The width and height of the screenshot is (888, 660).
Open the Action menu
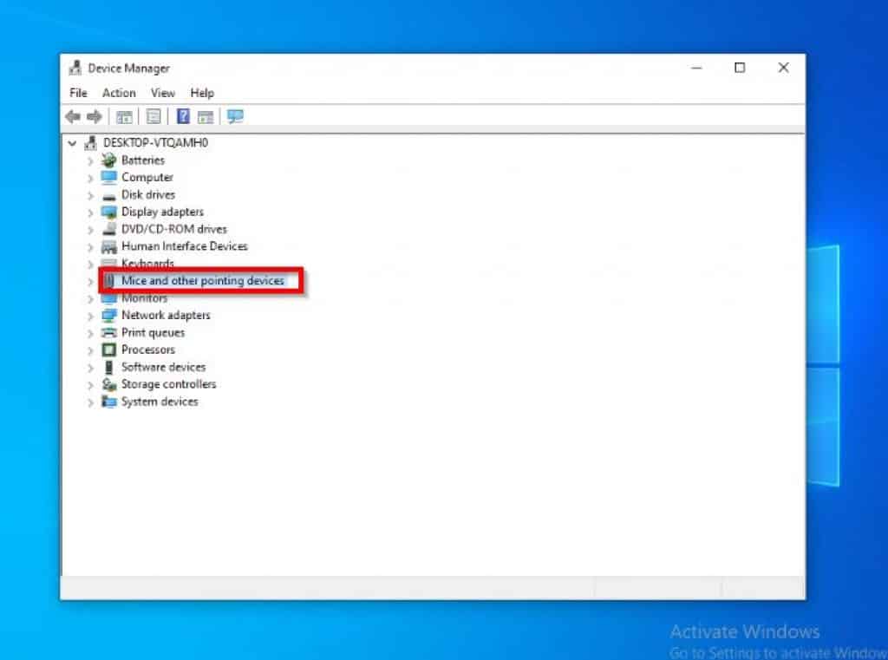pyautogui.click(x=119, y=93)
